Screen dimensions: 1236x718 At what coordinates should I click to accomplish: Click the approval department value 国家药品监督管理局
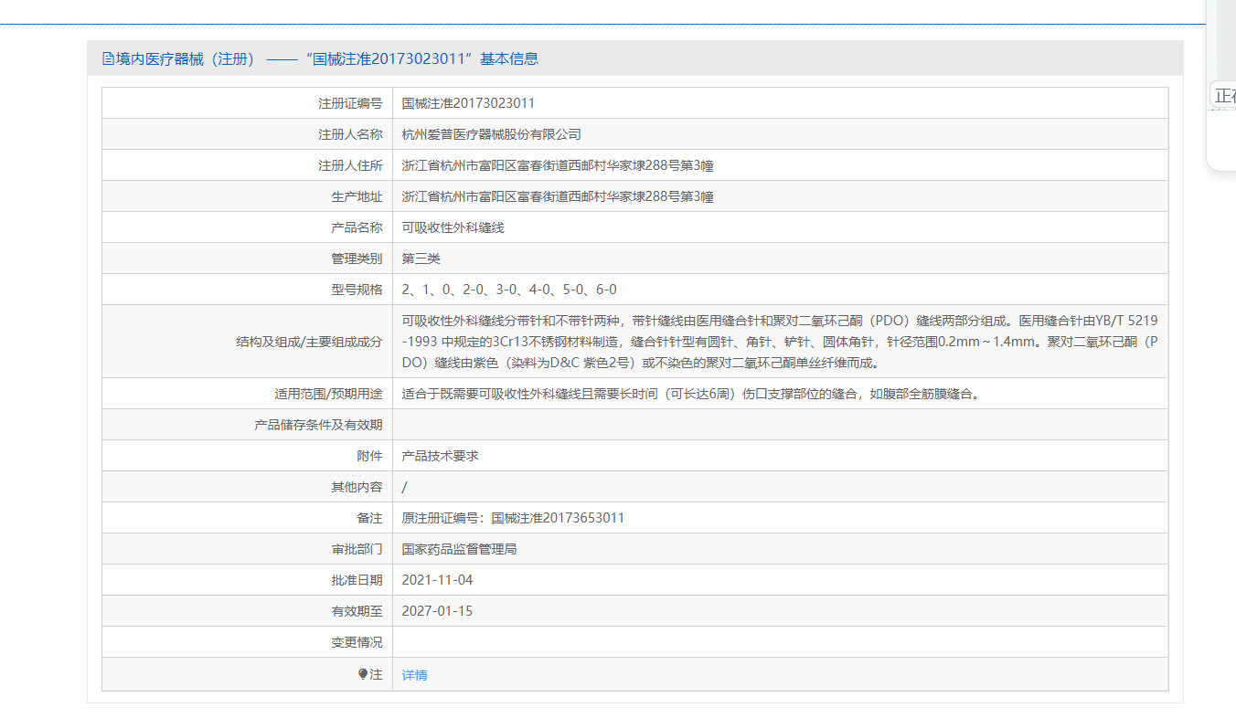tap(460, 549)
